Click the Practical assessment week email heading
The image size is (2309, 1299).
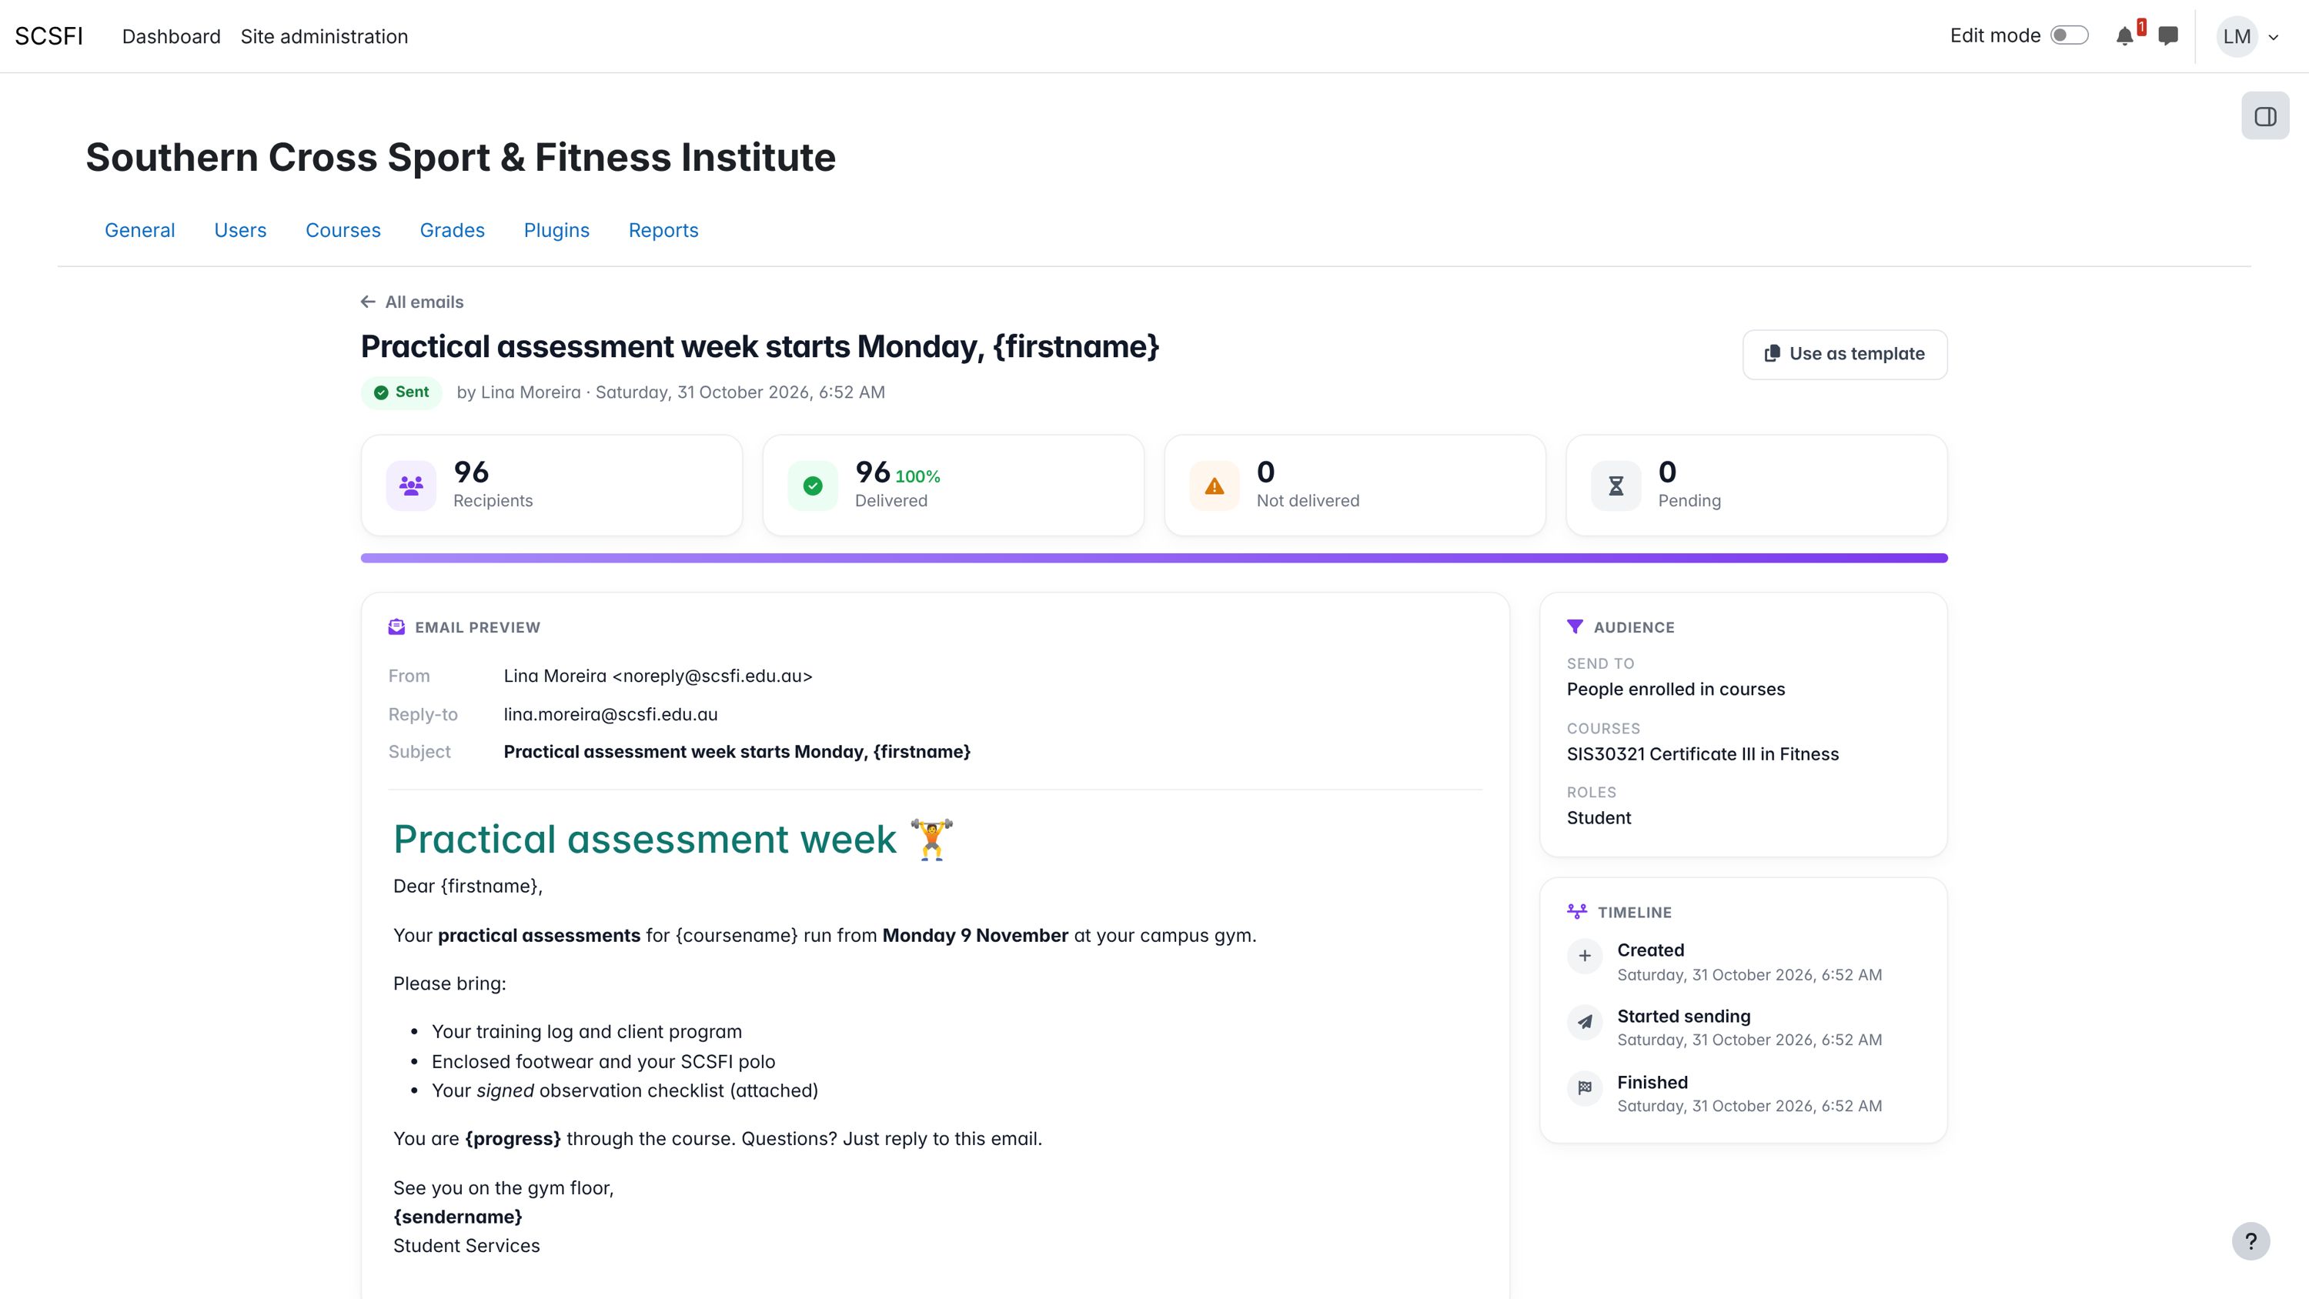673,839
